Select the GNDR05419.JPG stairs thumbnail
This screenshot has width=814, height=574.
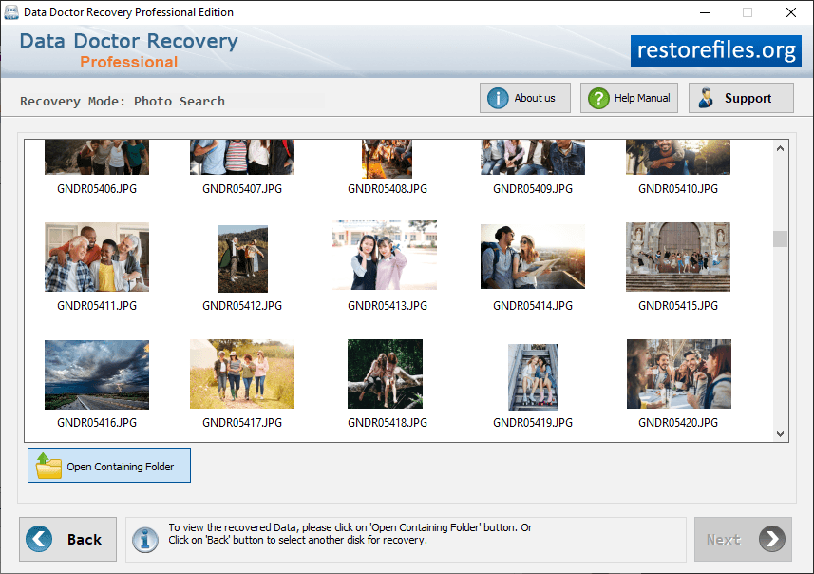pos(533,377)
